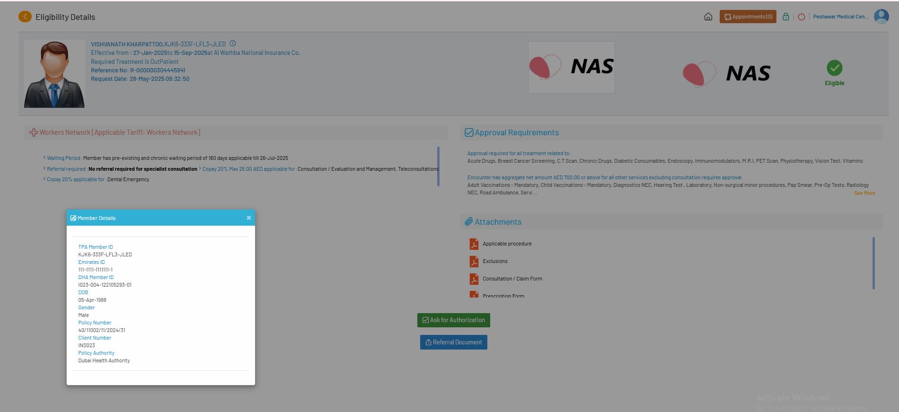Viewport: 899px width, 412px height.
Task: Open the Home icon in header
Action: click(x=708, y=17)
